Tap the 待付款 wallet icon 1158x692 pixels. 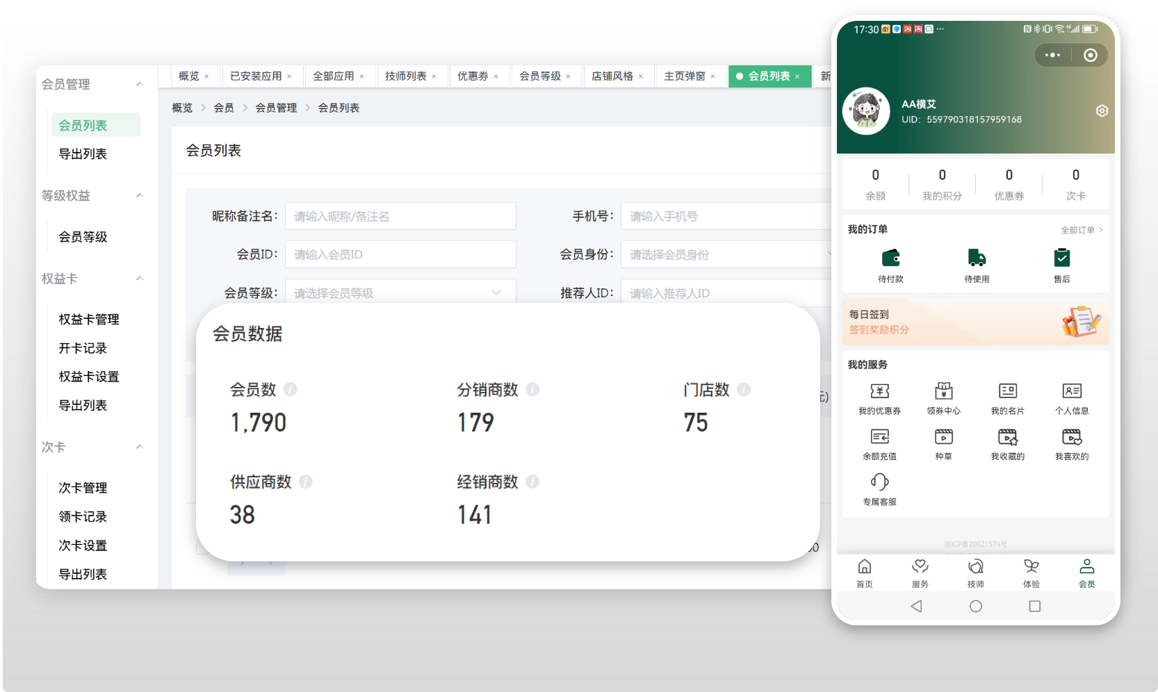pos(890,258)
